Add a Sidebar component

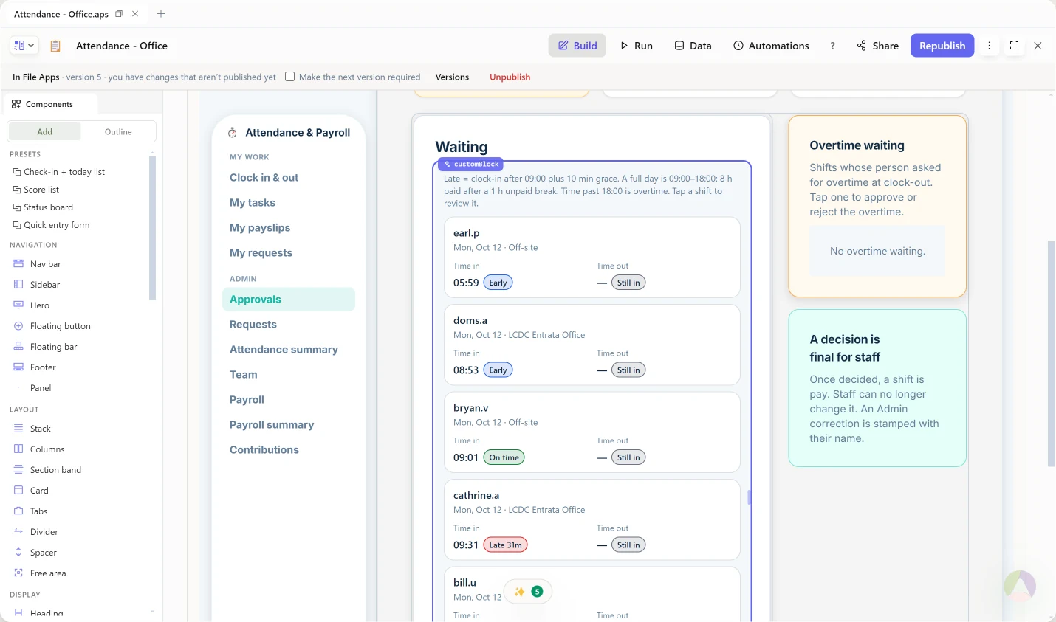(x=37, y=285)
